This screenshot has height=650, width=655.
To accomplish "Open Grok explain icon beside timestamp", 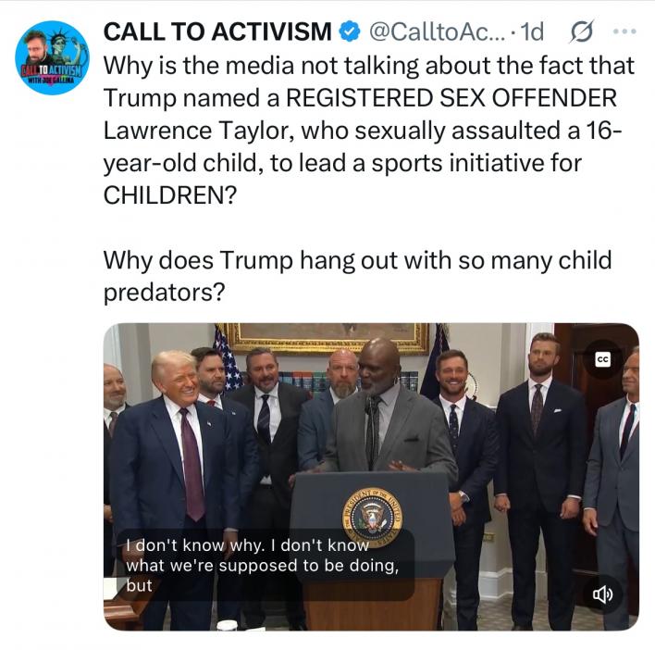I will coord(581,31).
